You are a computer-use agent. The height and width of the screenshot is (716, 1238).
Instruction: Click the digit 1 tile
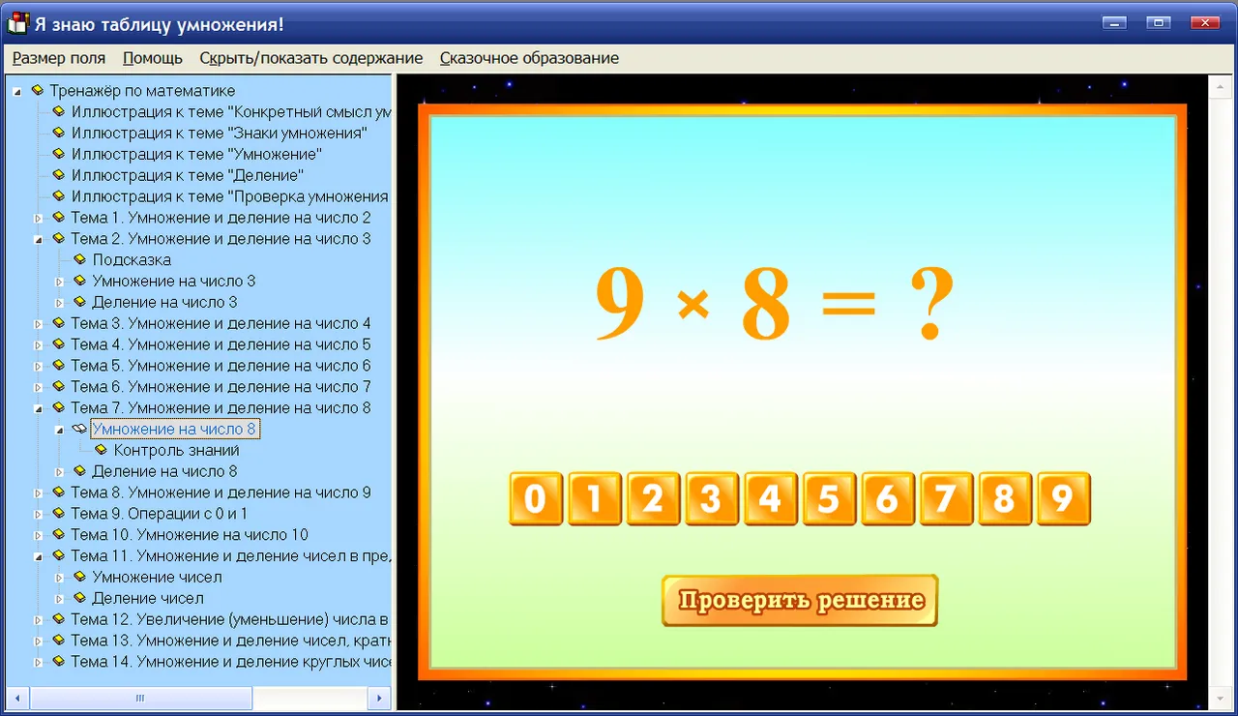click(595, 498)
